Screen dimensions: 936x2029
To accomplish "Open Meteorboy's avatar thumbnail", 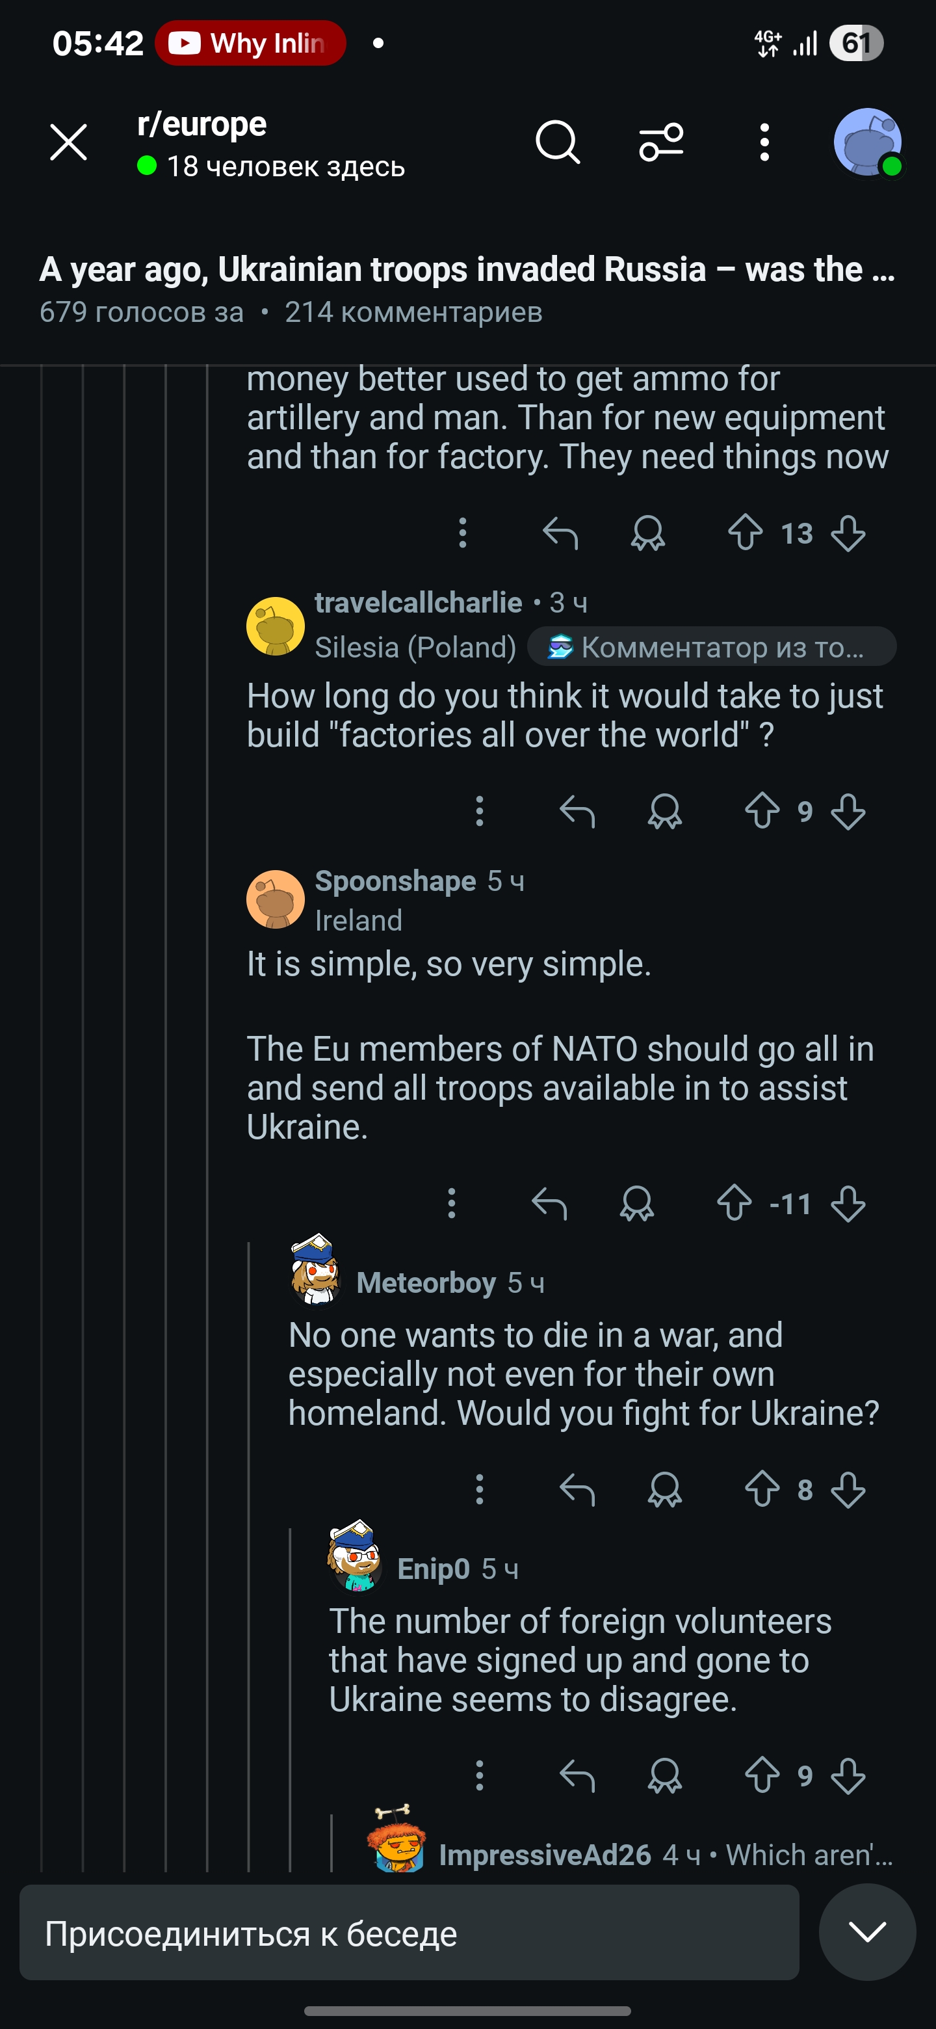I will [315, 1269].
